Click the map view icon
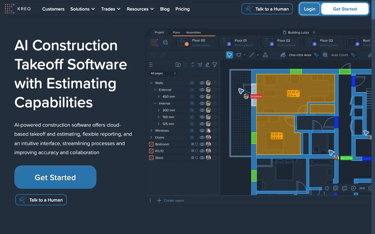This screenshot has height=234, width=375. (345, 188)
